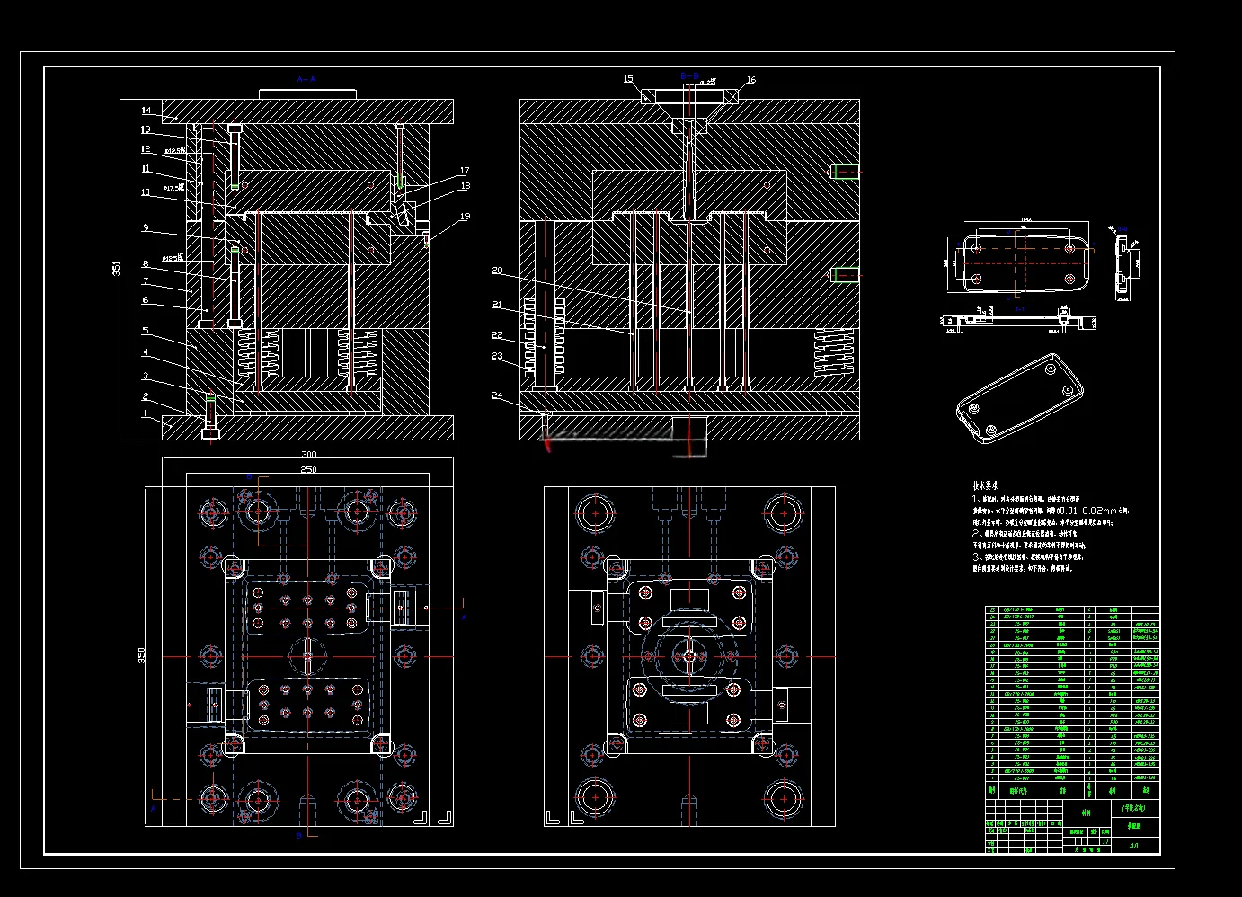
Task: Click part number label 1
Action: (x=146, y=413)
